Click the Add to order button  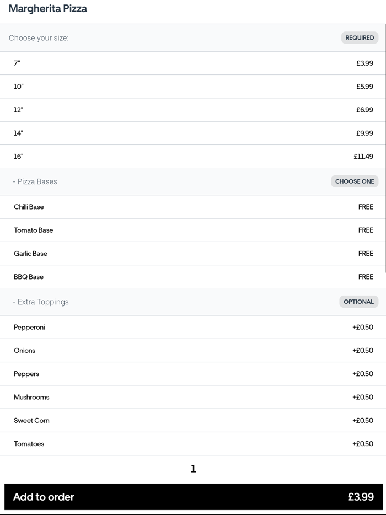coord(193,497)
